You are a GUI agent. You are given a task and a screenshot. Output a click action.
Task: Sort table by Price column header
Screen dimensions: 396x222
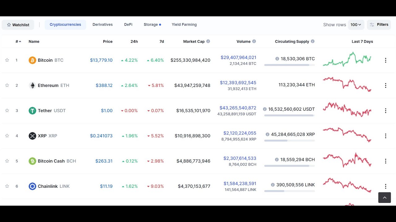pos(108,41)
